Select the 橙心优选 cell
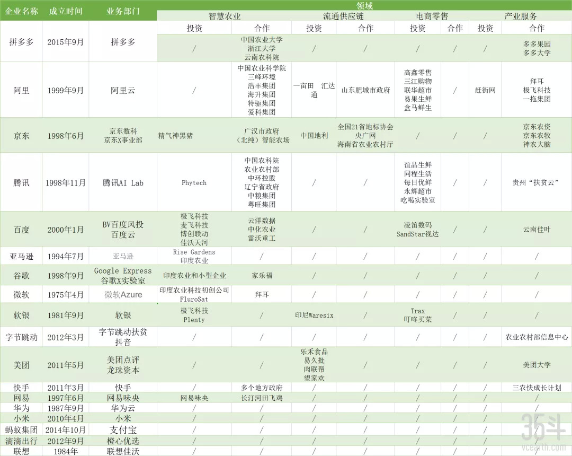 (123, 441)
